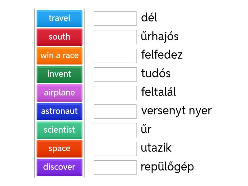Click the answer box beside "feltalál"
Screen dimensions: 248x186
tap(115, 93)
